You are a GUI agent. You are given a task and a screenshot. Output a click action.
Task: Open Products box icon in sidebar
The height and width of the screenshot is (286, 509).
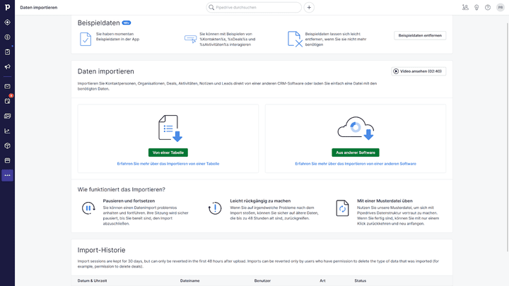coord(7,146)
